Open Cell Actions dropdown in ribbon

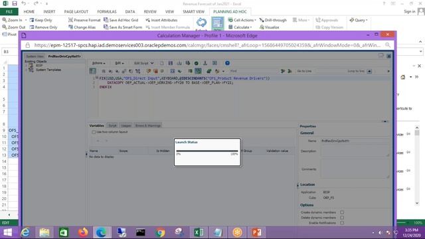coord(242,20)
